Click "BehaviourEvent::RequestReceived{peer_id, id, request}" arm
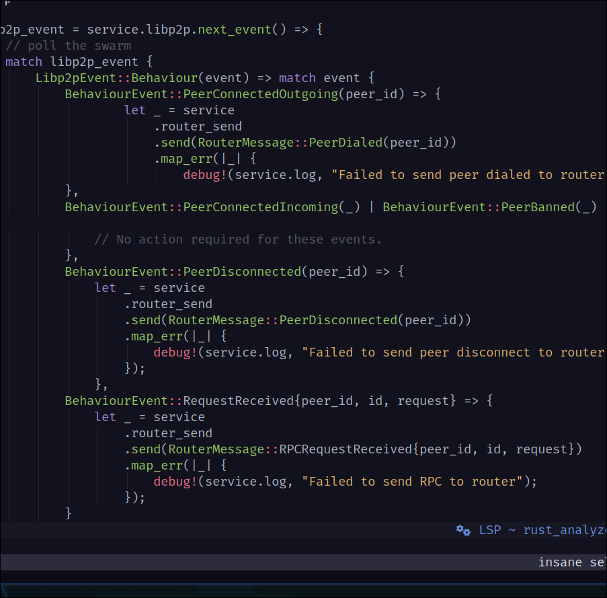607x598 pixels. [260, 401]
